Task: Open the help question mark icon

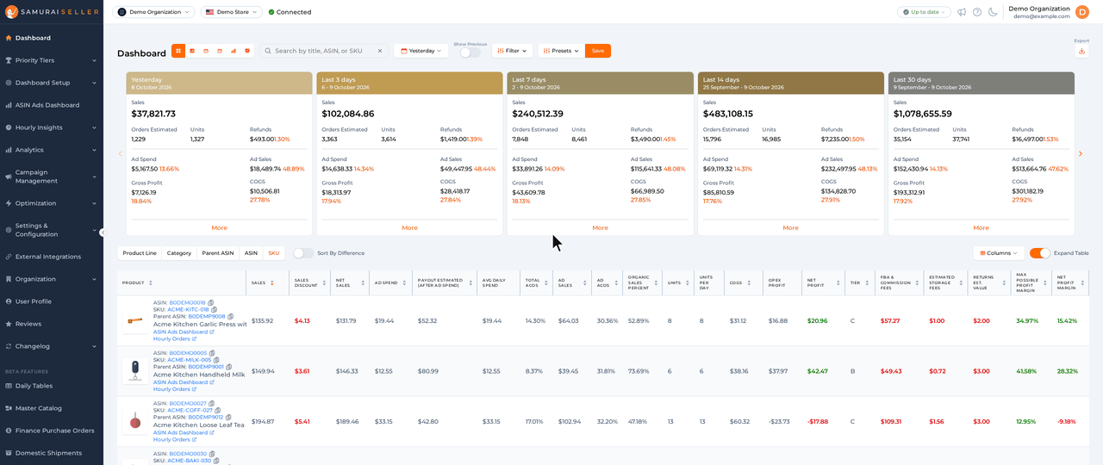Action: (977, 12)
